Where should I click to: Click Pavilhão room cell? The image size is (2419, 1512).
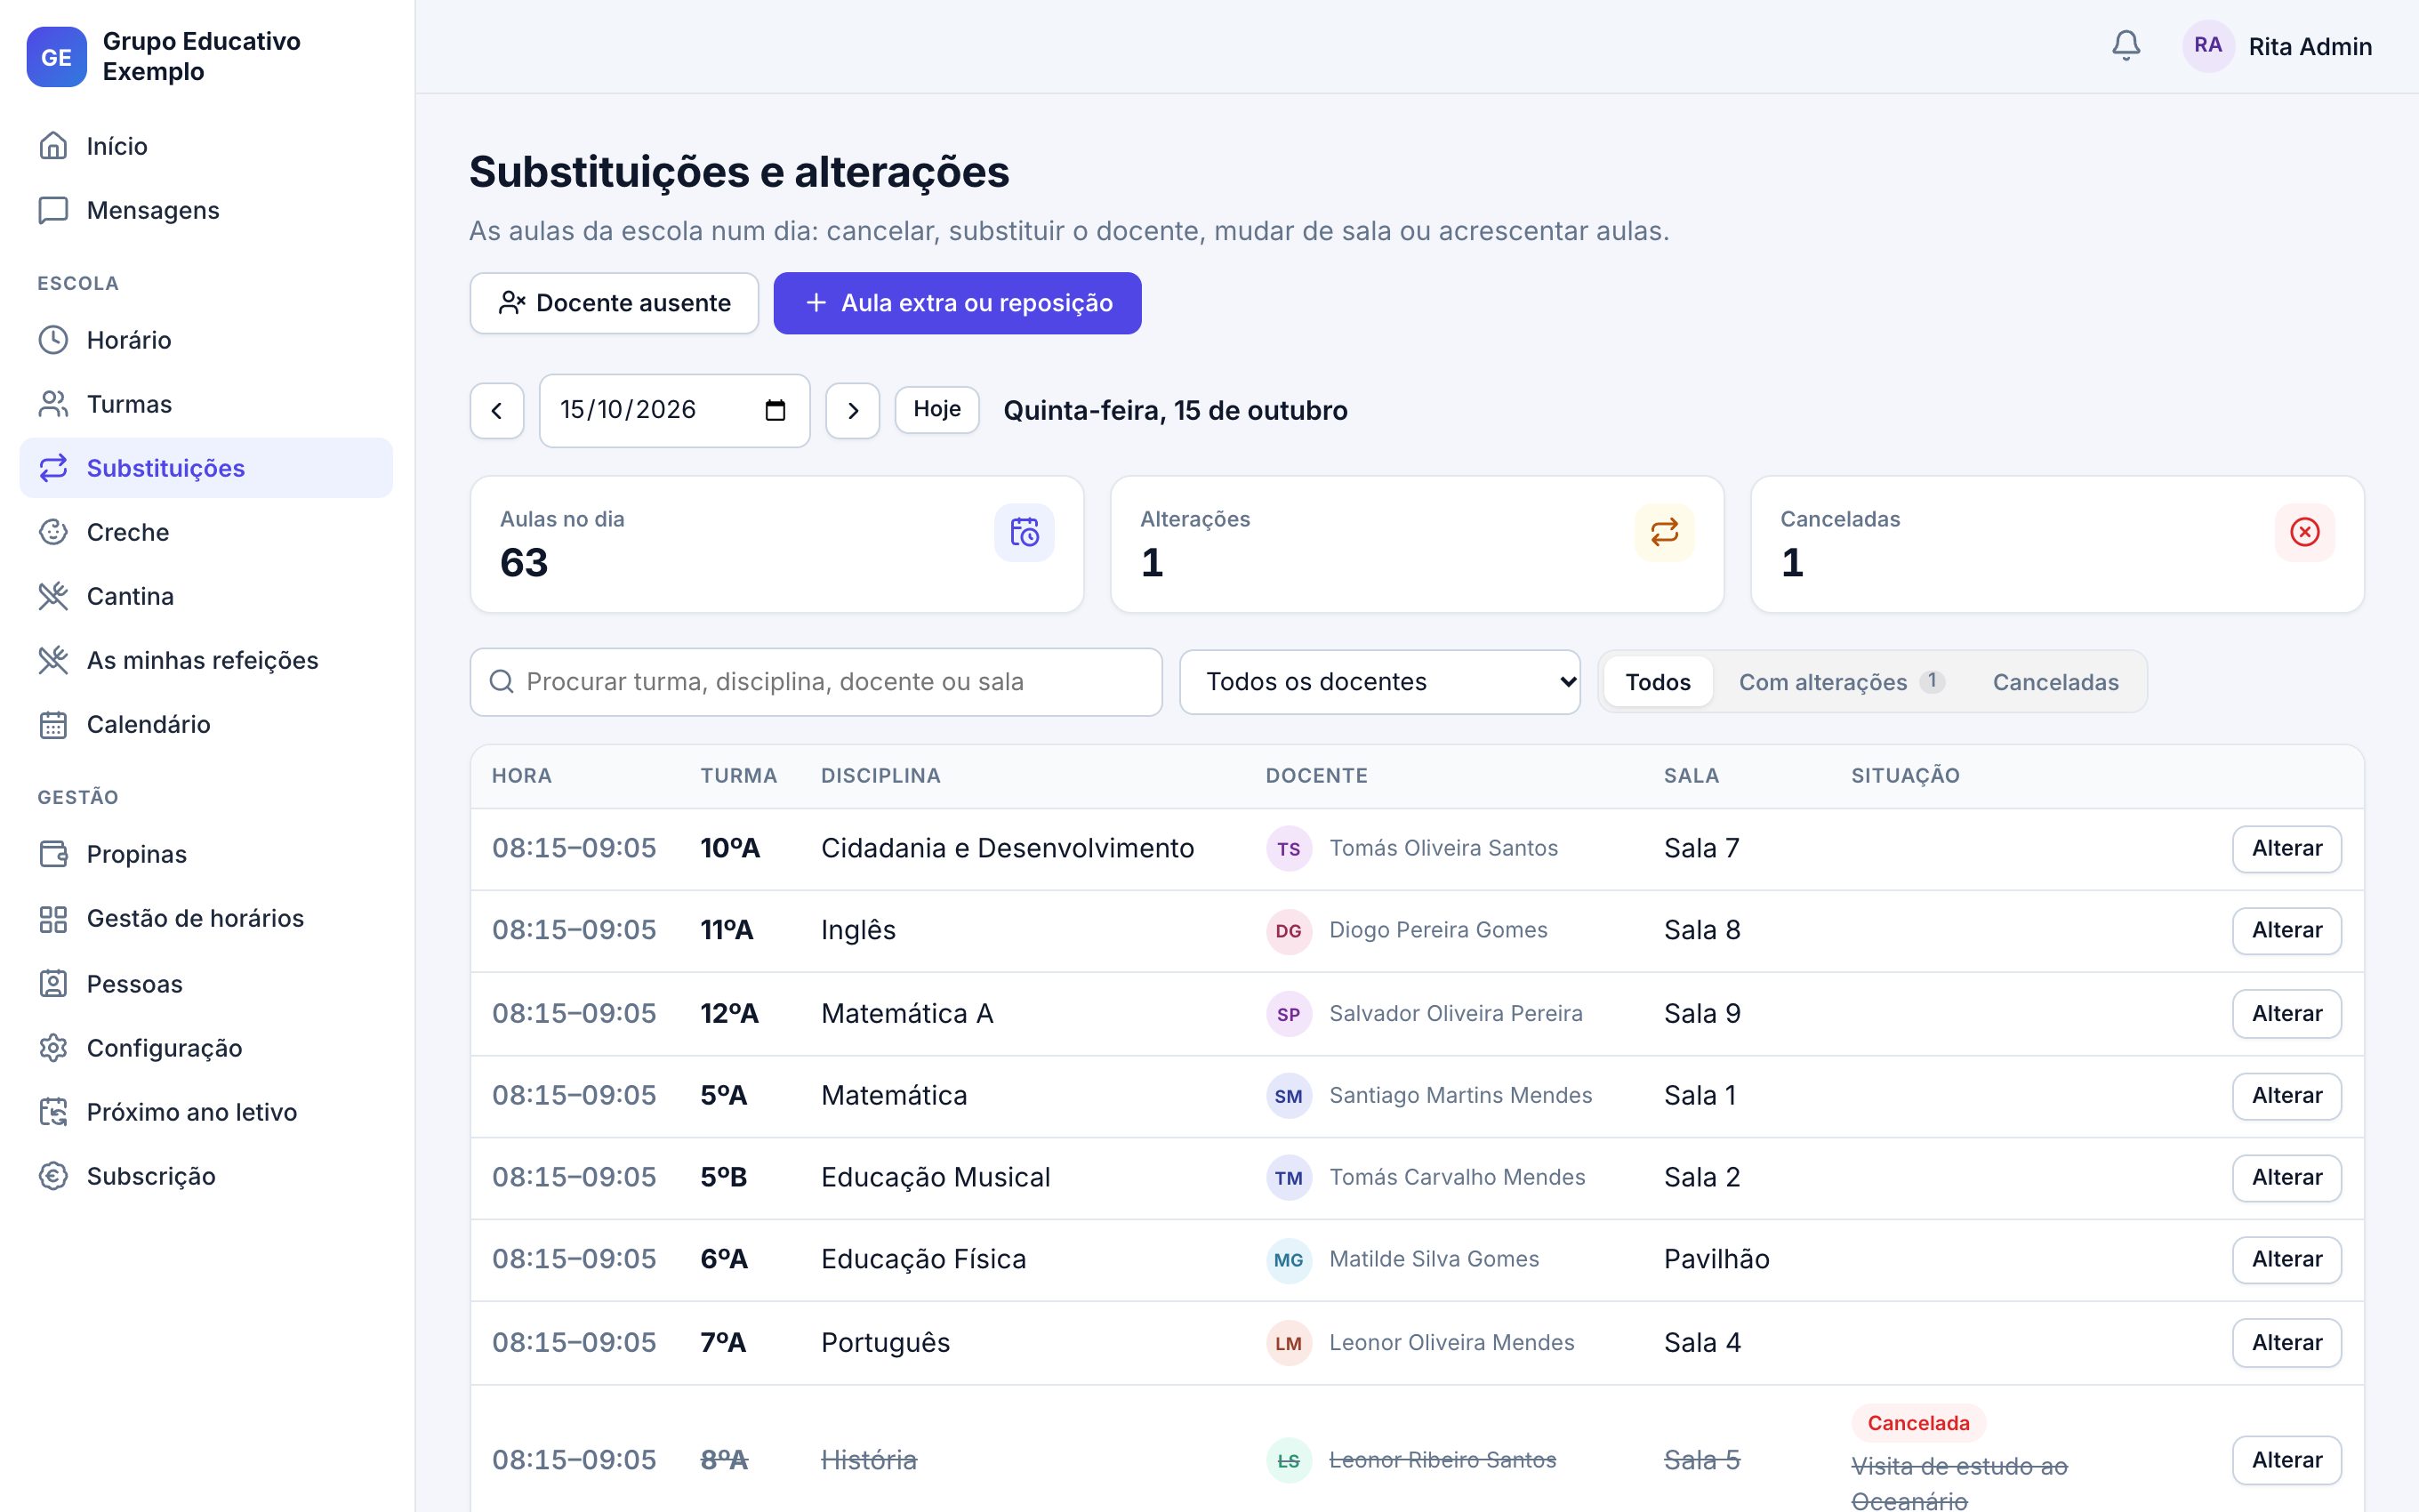[x=1716, y=1260]
